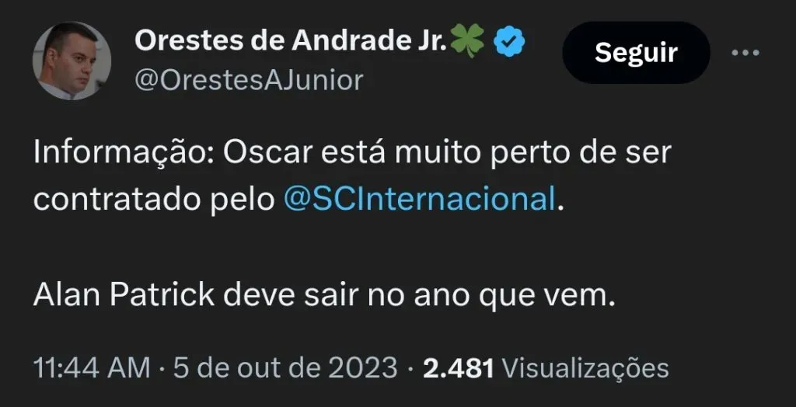This screenshot has height=407, width=796.
Task: Open the @SCInternacional mention link
Action: (420, 200)
